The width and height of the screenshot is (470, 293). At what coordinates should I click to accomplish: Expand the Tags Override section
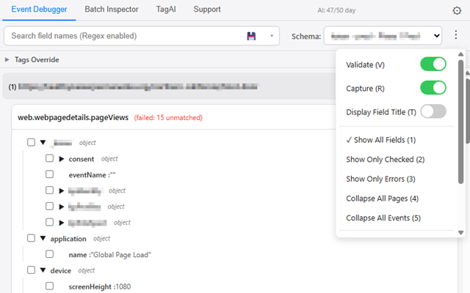coord(7,60)
